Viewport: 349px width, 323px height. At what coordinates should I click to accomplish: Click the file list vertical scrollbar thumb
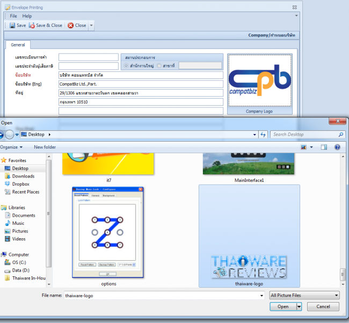coord(343,275)
